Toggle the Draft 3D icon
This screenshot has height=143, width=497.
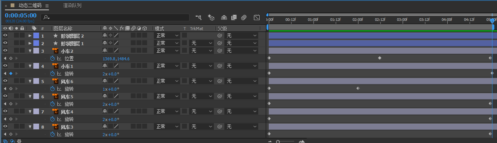pos(212,17)
